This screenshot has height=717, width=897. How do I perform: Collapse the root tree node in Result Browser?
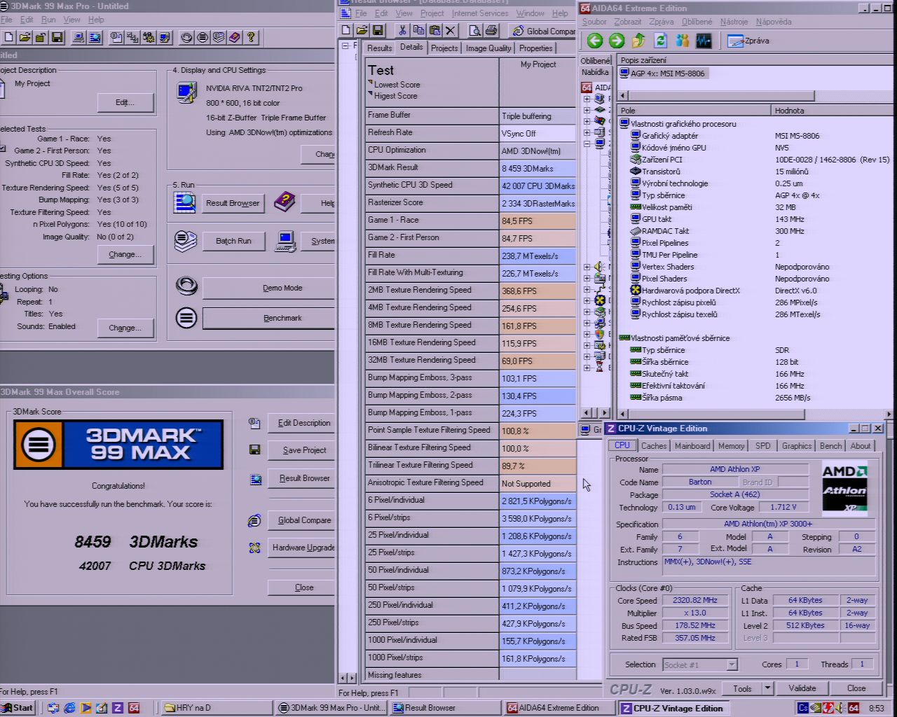click(345, 46)
